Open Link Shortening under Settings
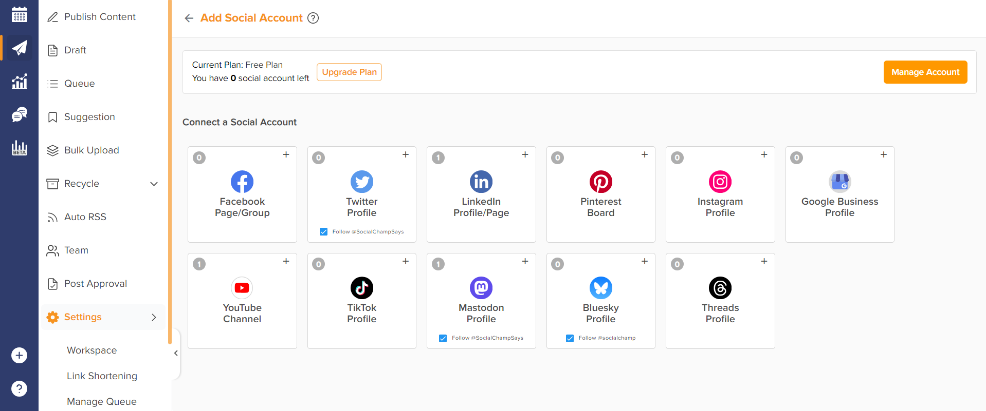 coord(102,376)
